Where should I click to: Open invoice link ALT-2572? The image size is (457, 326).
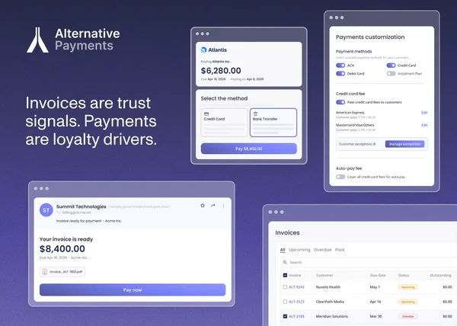(296, 302)
